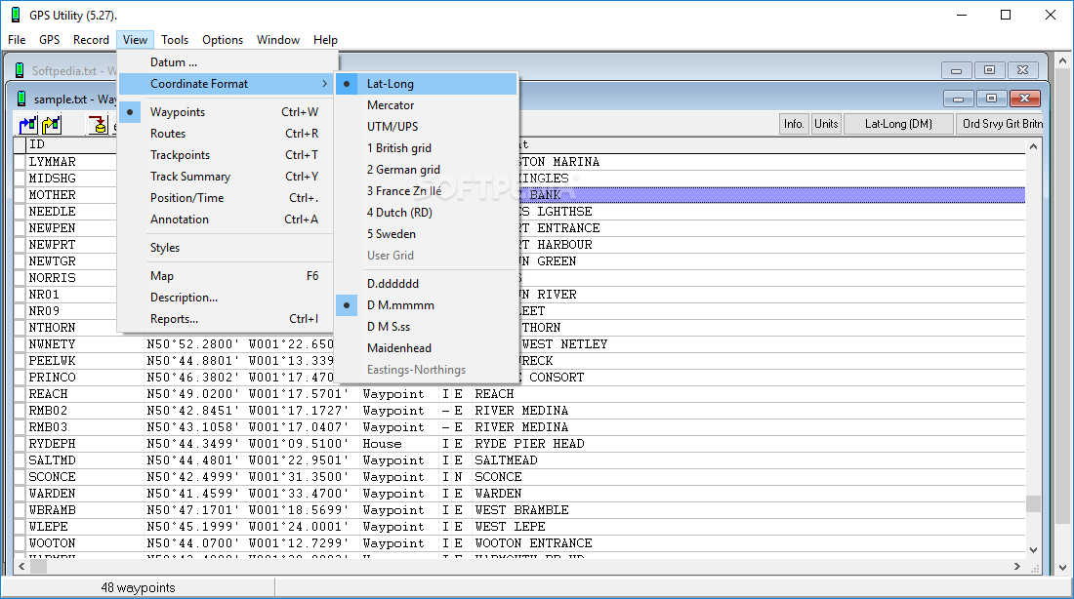Select Trackpoints in the View menu
The image size is (1074, 599).
(x=227, y=155)
